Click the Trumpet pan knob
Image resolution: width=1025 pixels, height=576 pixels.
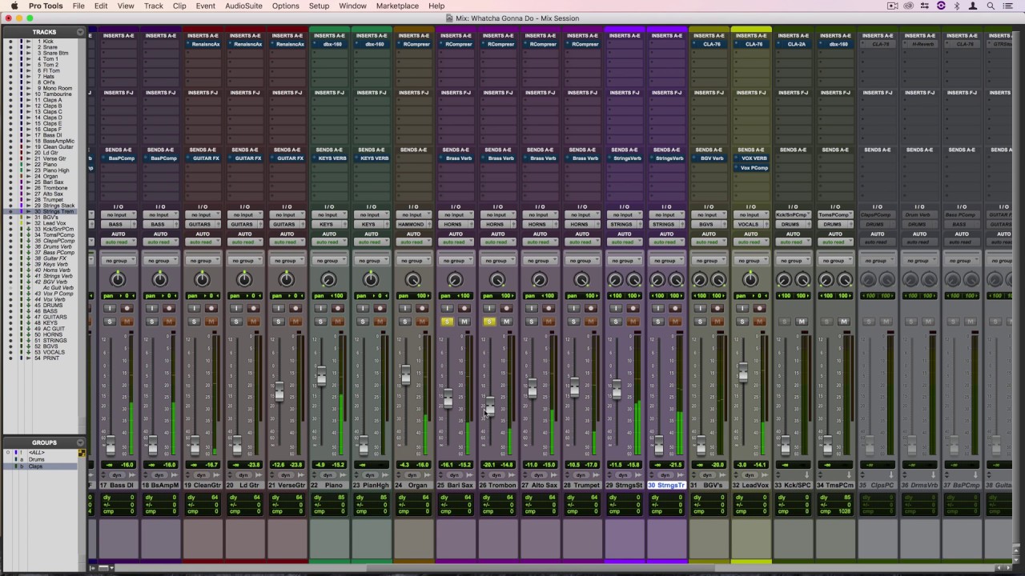pos(581,279)
